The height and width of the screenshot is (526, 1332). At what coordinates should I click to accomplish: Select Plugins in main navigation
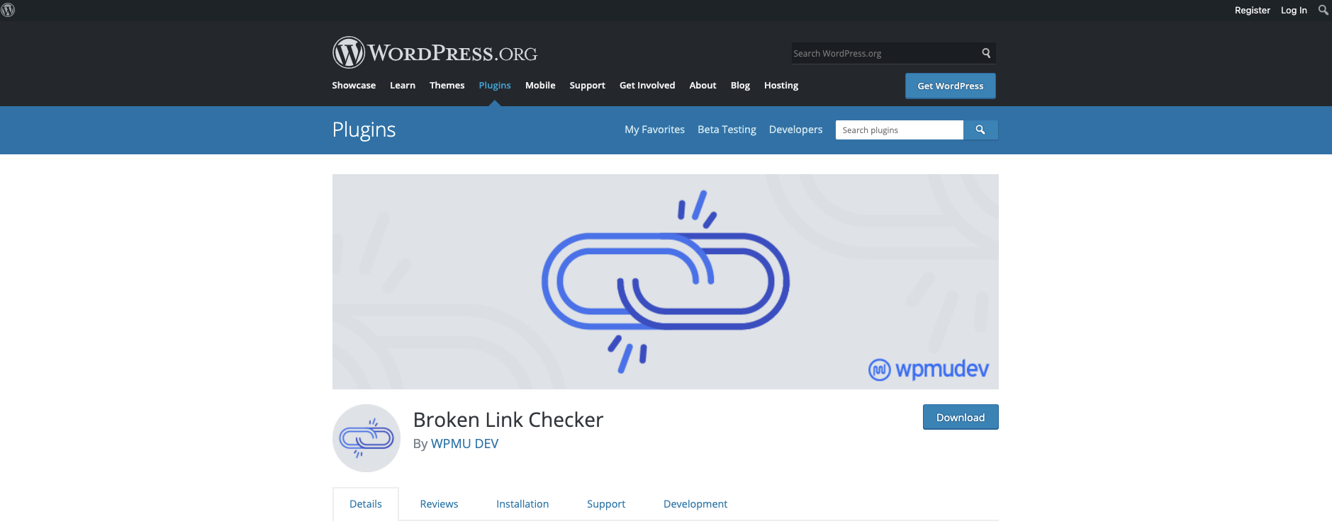click(495, 85)
